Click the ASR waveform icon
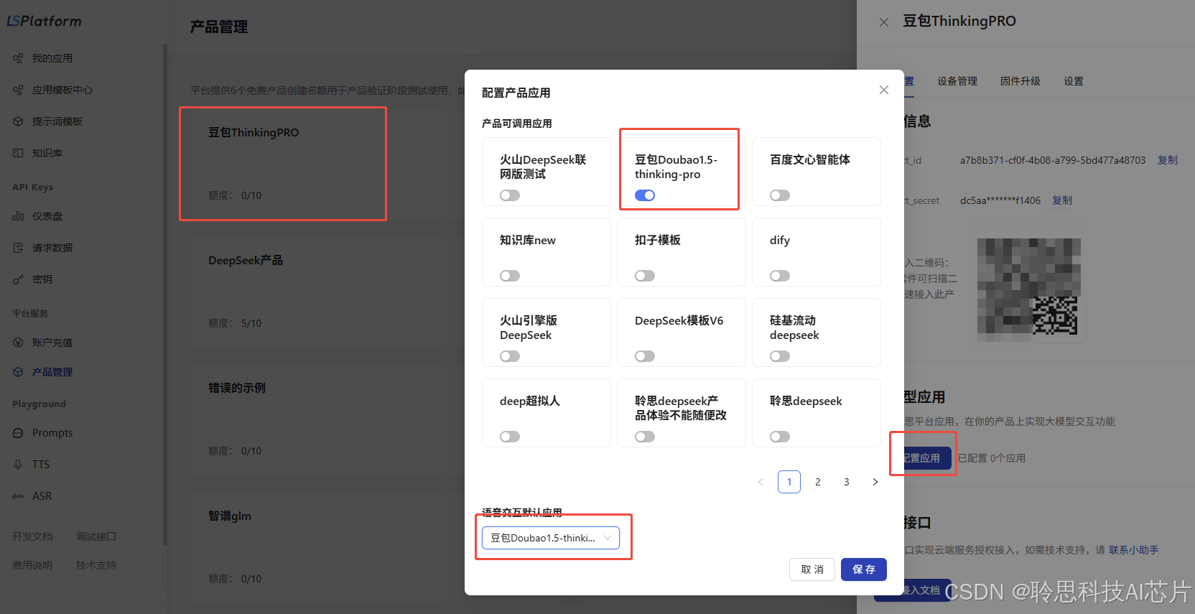The image size is (1195, 614). pyautogui.click(x=18, y=496)
